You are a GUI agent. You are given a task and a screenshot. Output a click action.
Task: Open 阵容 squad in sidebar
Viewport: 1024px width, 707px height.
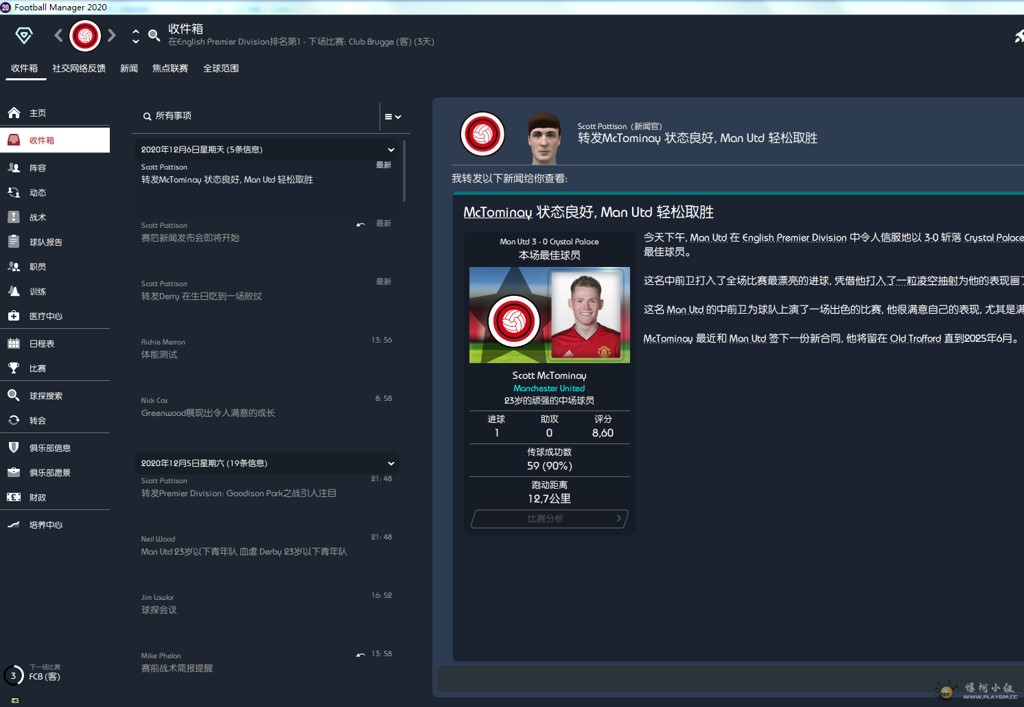pos(55,167)
